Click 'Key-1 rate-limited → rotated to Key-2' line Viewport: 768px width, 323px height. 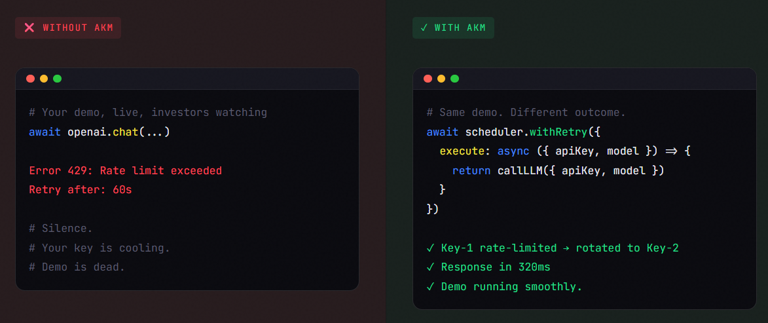click(553, 248)
